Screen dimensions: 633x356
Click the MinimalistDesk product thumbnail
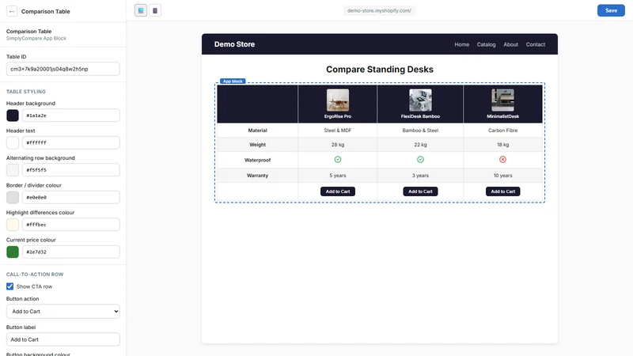(502, 100)
